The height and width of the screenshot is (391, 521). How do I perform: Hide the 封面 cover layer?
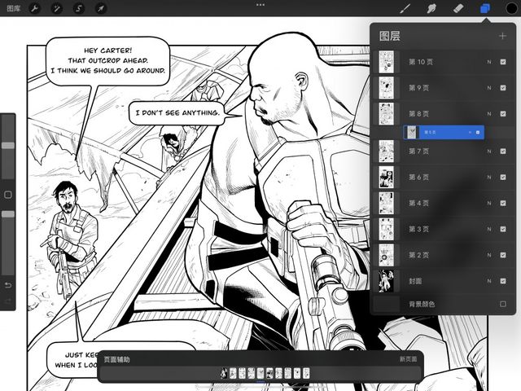pos(503,281)
